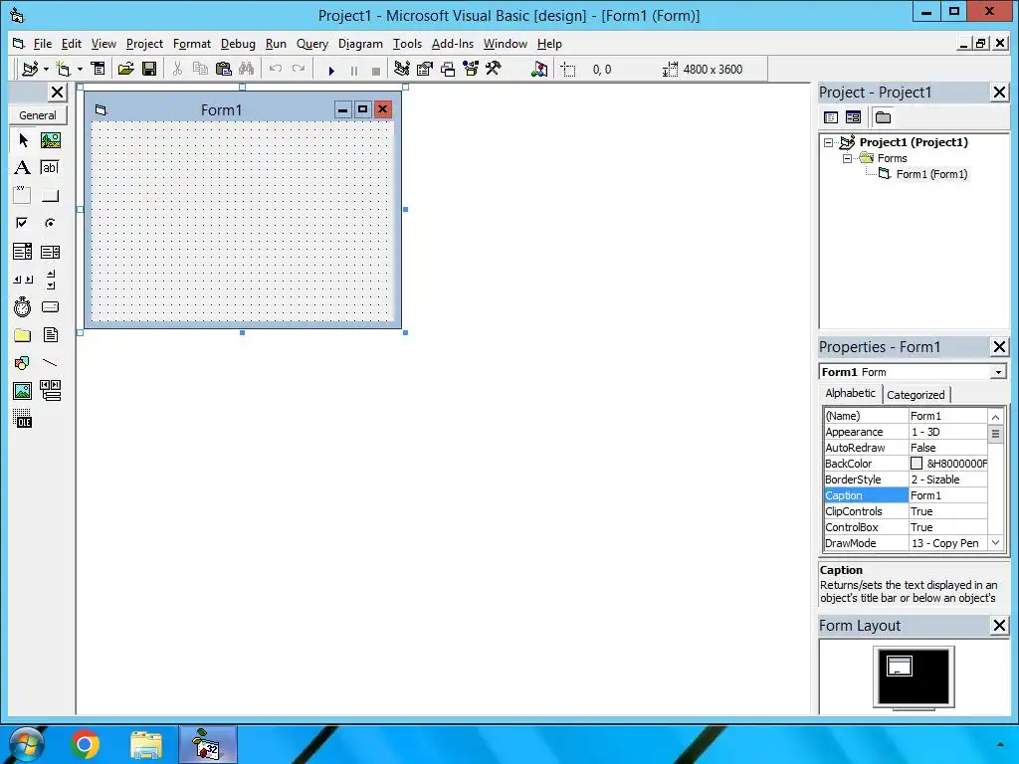
Task: Click View Object in Project panel
Action: [853, 117]
